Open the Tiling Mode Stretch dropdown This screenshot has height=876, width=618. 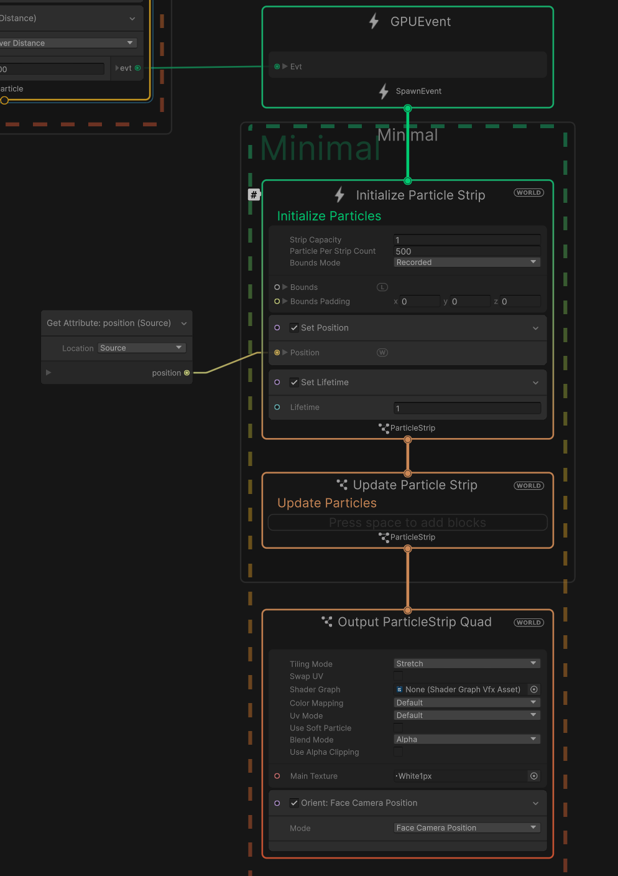(x=467, y=664)
